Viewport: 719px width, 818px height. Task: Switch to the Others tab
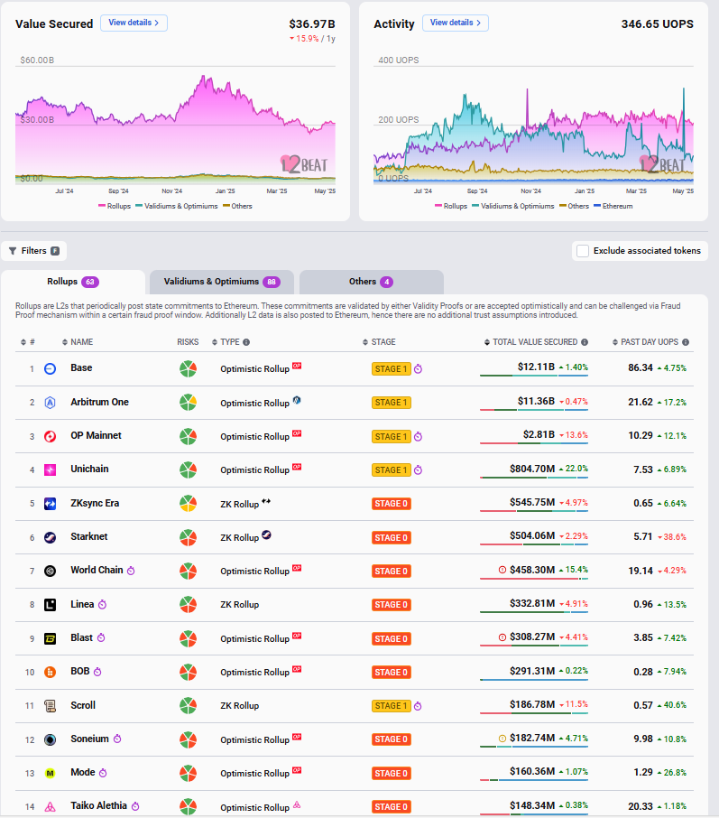pos(371,282)
